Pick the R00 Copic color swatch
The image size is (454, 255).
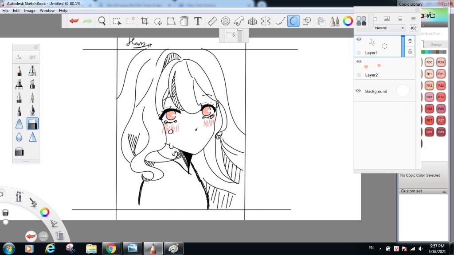(x=429, y=62)
